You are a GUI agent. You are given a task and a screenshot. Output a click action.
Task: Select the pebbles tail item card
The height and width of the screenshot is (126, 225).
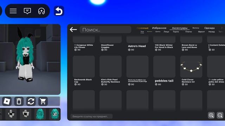tap(164, 71)
